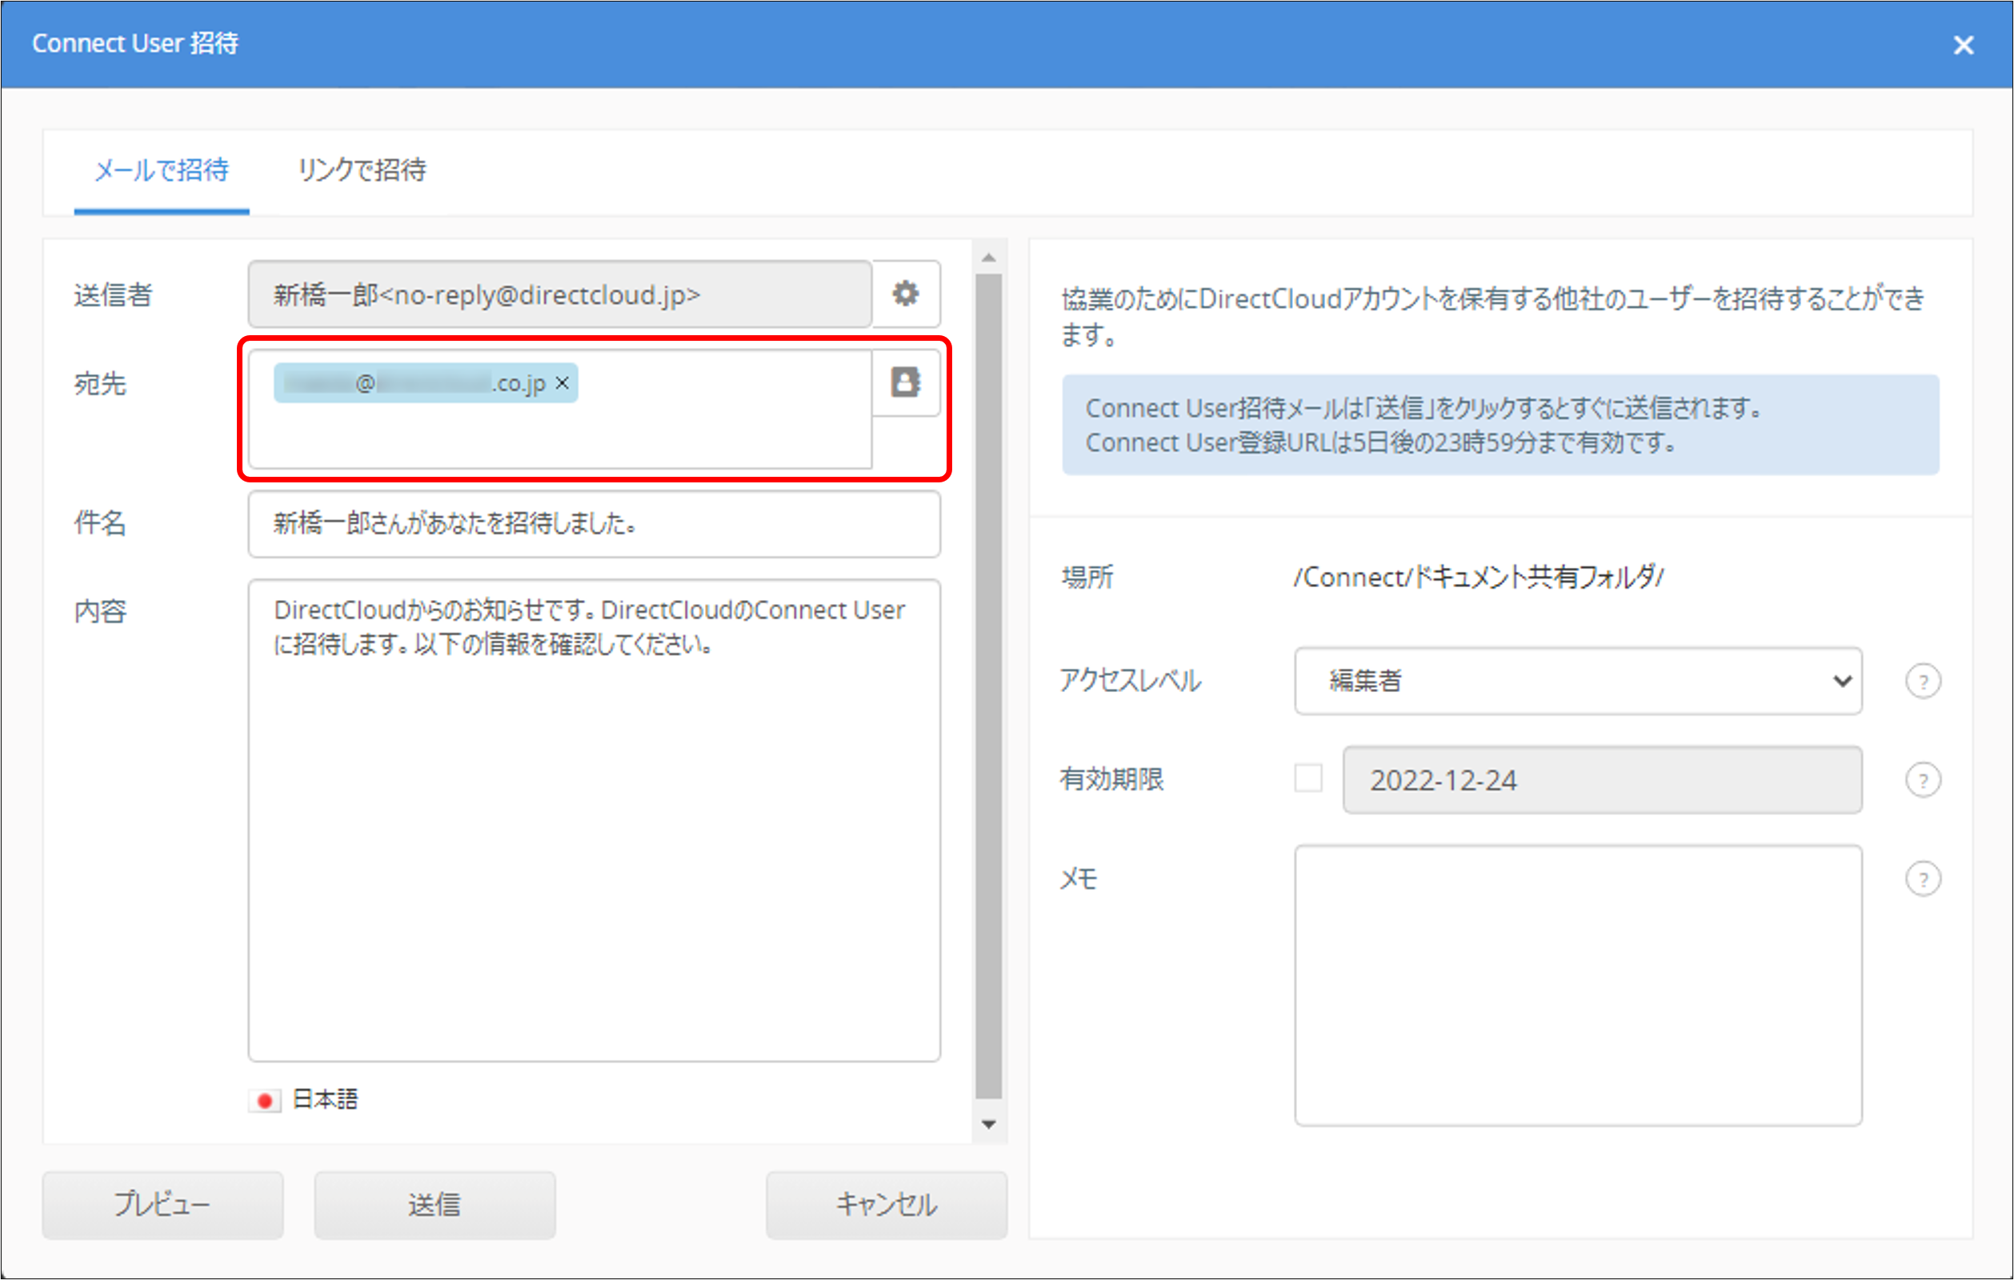Image resolution: width=2014 pixels, height=1280 pixels.
Task: Remove the recipient email tag with ×
Action: click(x=562, y=383)
